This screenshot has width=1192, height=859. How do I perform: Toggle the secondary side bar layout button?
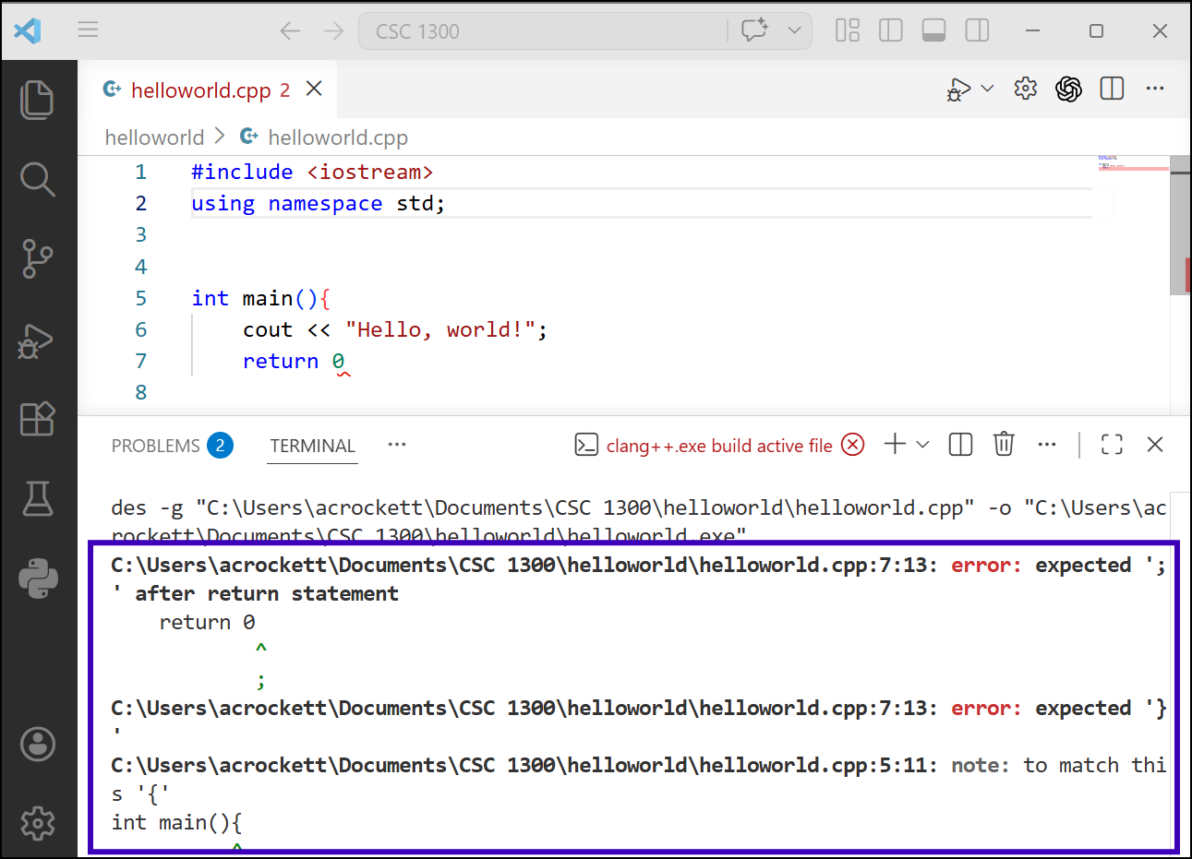pyautogui.click(x=977, y=30)
